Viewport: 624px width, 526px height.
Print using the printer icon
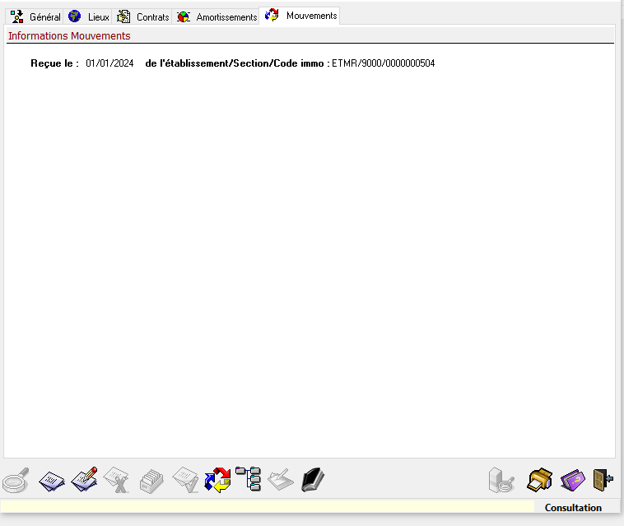pyautogui.click(x=539, y=479)
